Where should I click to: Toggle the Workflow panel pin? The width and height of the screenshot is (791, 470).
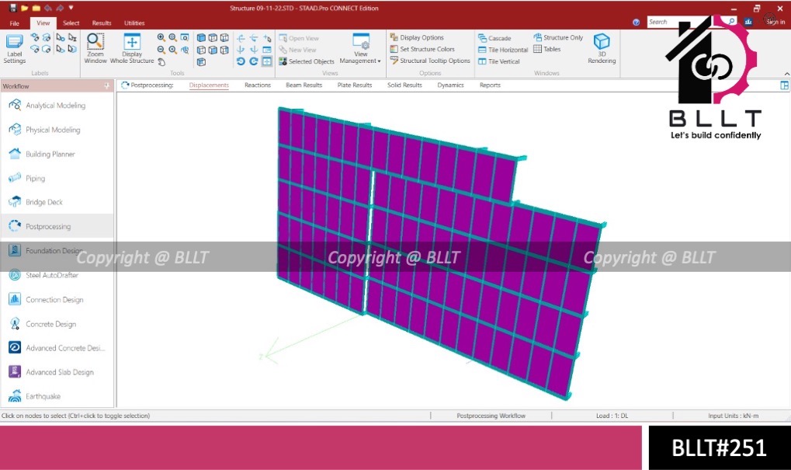[106, 85]
